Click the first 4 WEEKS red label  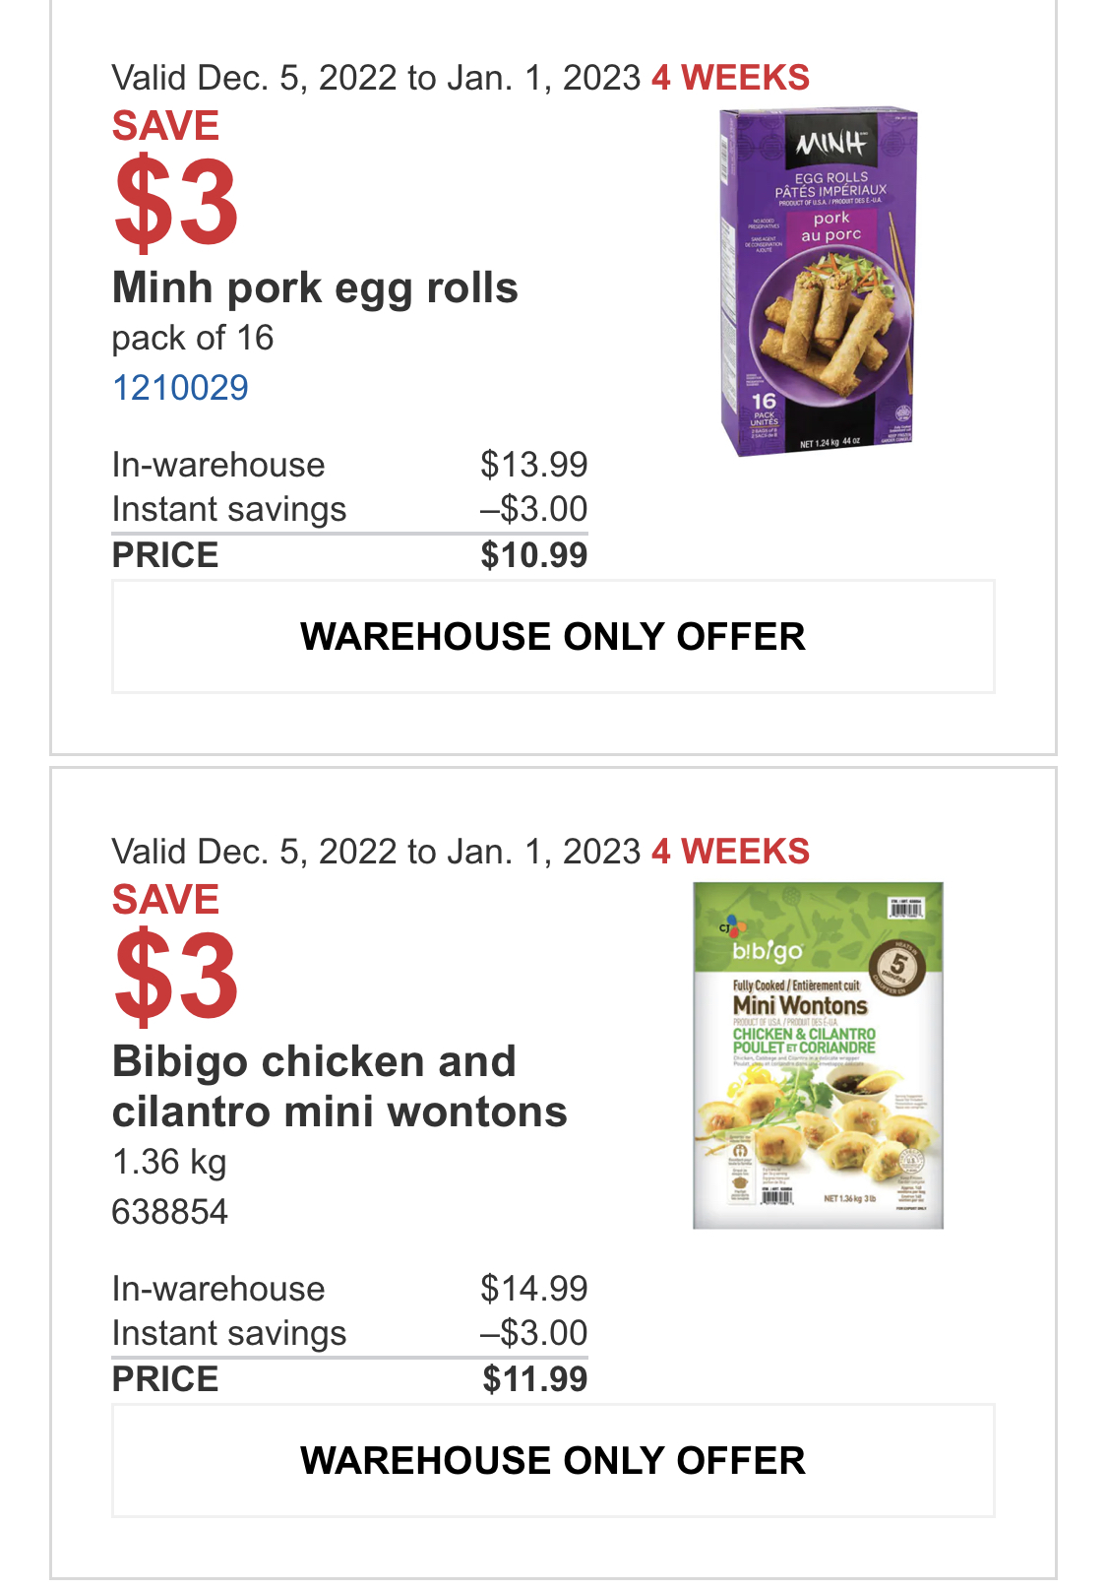pos(731,78)
